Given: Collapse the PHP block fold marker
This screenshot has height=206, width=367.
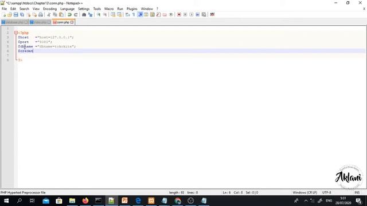Looking at the screenshot, I should pyautogui.click(x=16, y=33).
